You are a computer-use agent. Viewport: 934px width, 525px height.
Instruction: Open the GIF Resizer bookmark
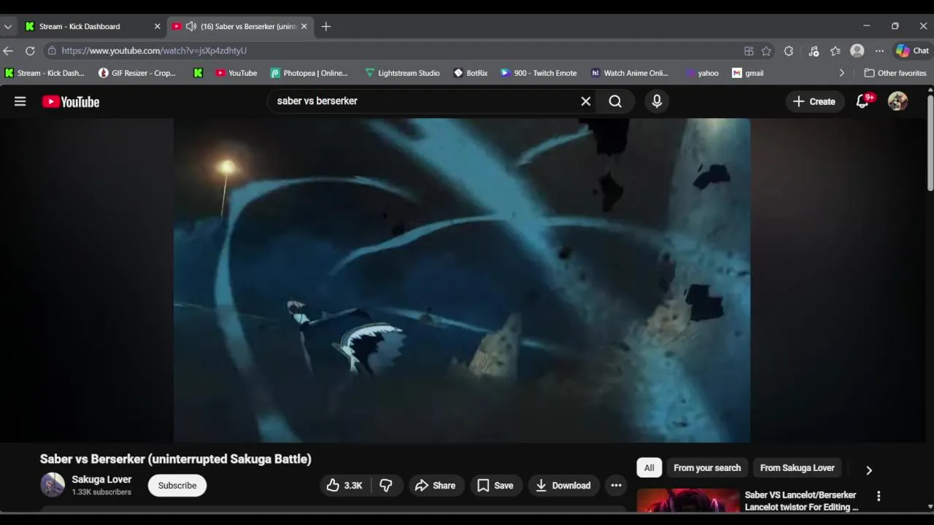click(x=138, y=73)
